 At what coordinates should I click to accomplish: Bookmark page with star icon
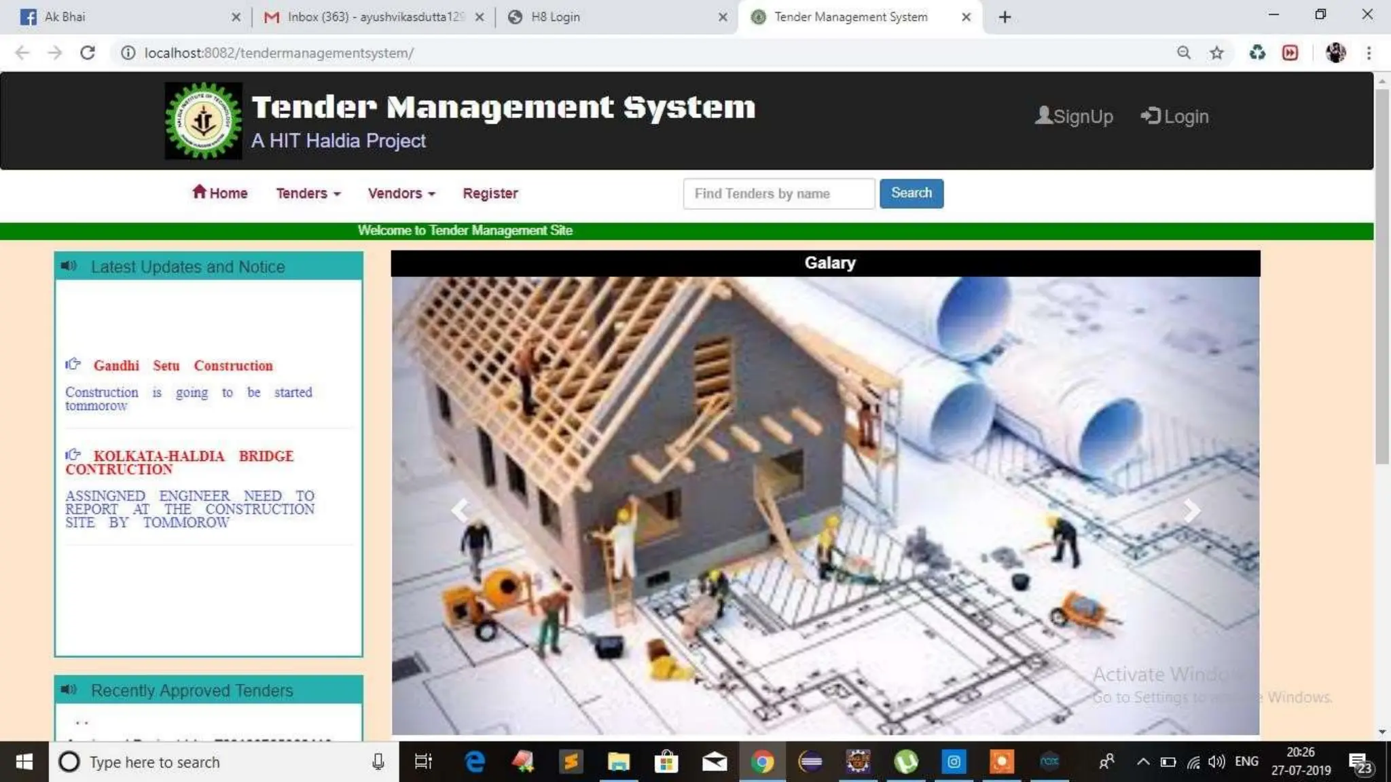click(x=1216, y=53)
